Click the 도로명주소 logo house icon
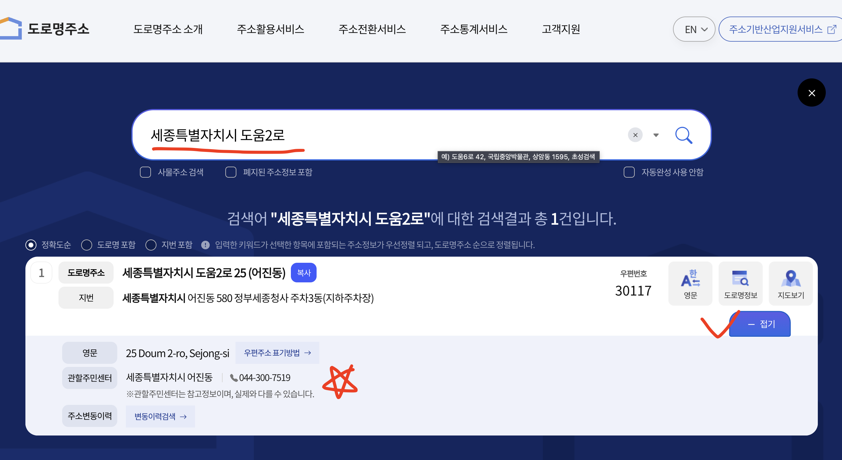Image resolution: width=842 pixels, height=460 pixels. click(x=10, y=29)
